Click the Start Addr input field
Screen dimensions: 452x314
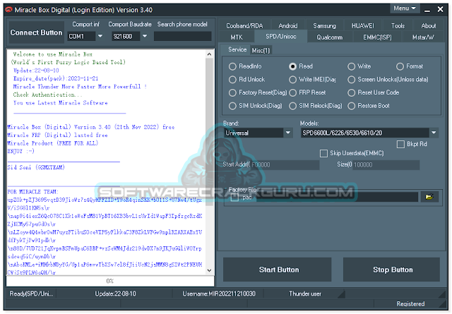point(285,165)
